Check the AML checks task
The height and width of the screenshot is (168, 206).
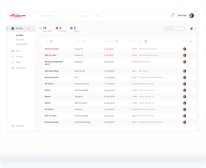coord(130,71)
